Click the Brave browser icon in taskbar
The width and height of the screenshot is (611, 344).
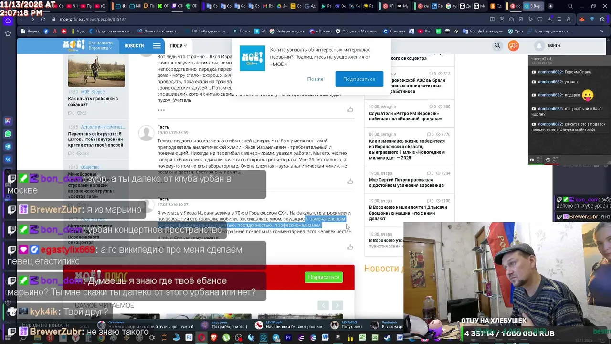pos(213,338)
